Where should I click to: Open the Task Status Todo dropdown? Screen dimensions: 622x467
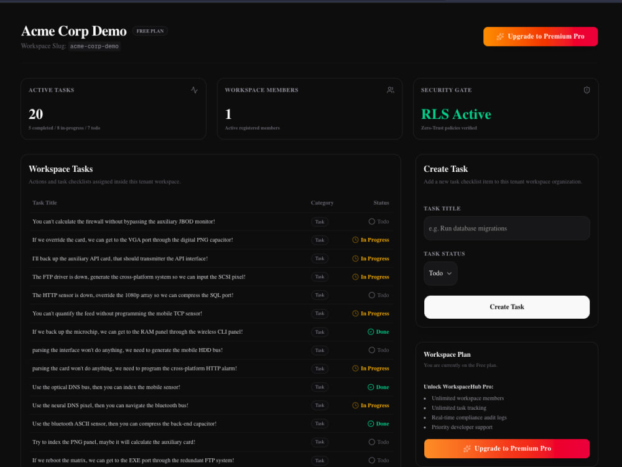[440, 273]
